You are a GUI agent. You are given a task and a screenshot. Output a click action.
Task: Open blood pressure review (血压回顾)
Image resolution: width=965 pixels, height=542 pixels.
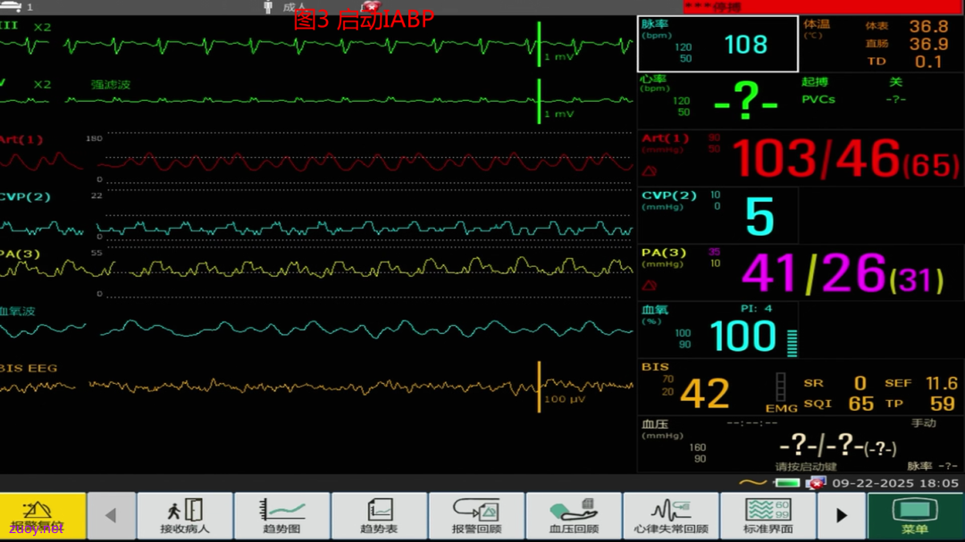(574, 515)
